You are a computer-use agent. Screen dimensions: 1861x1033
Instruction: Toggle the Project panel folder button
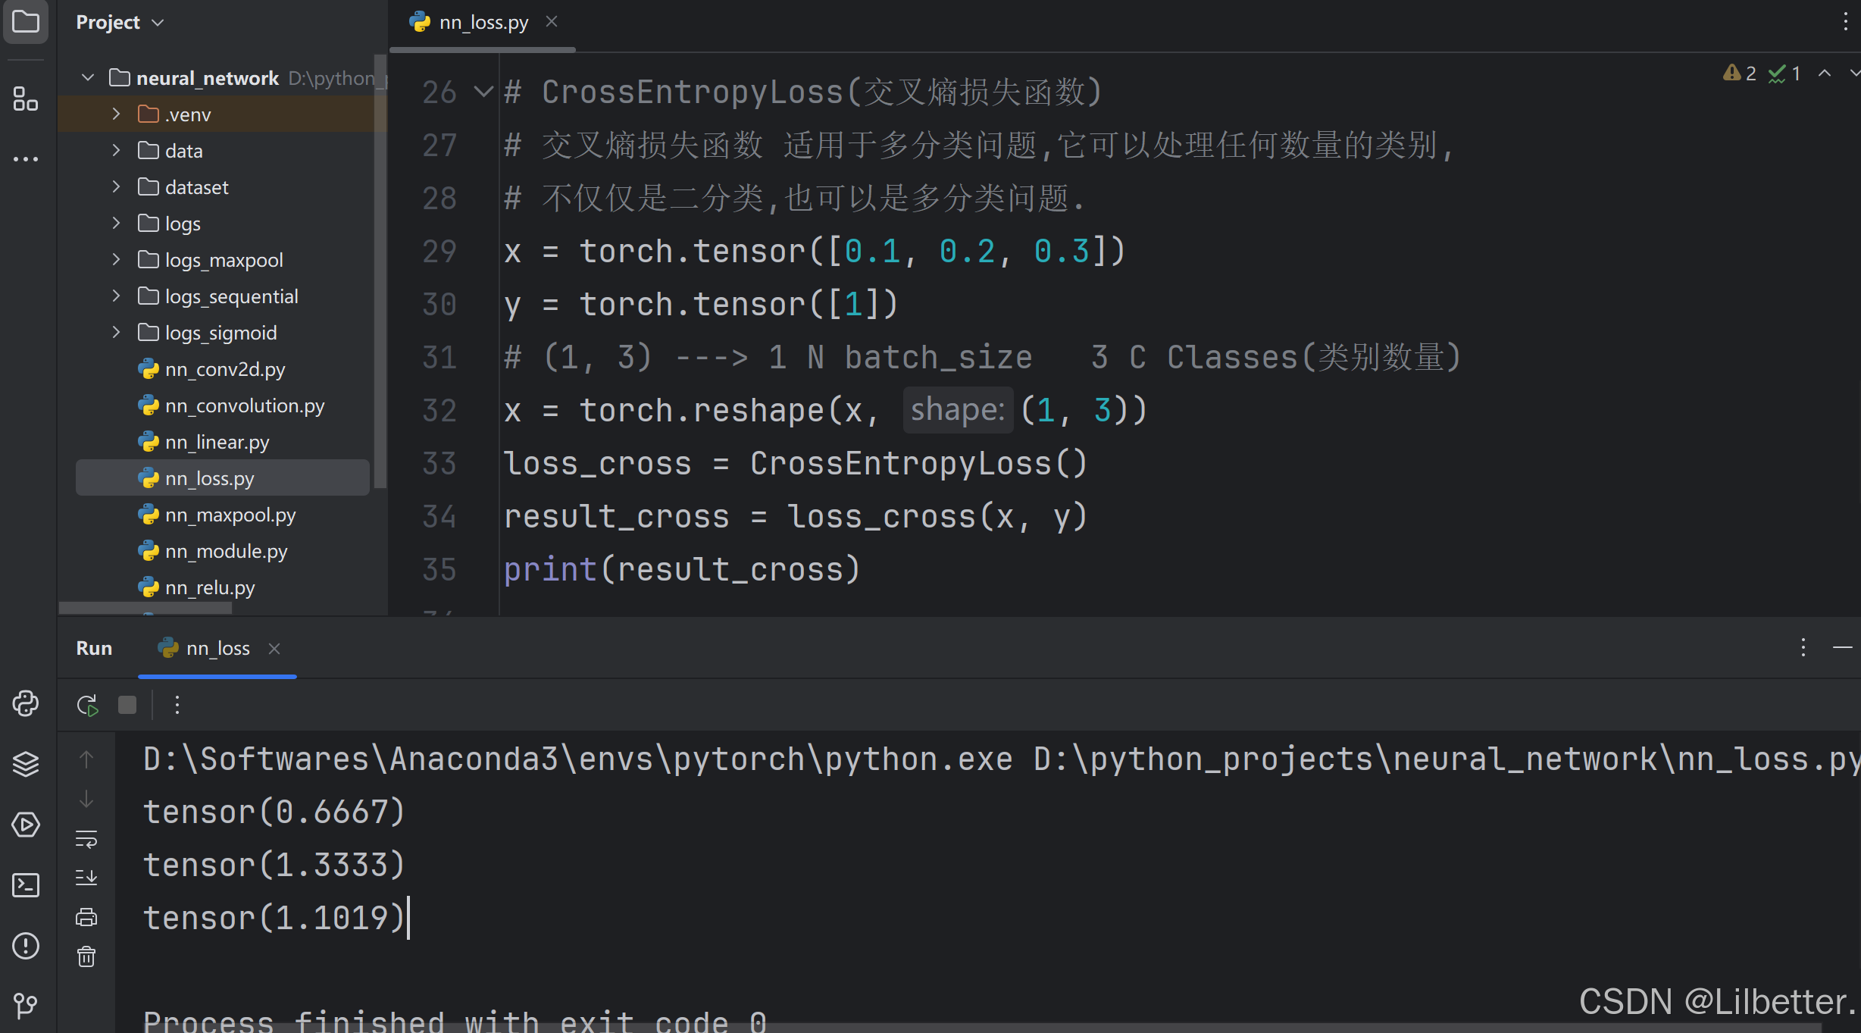tap(26, 21)
